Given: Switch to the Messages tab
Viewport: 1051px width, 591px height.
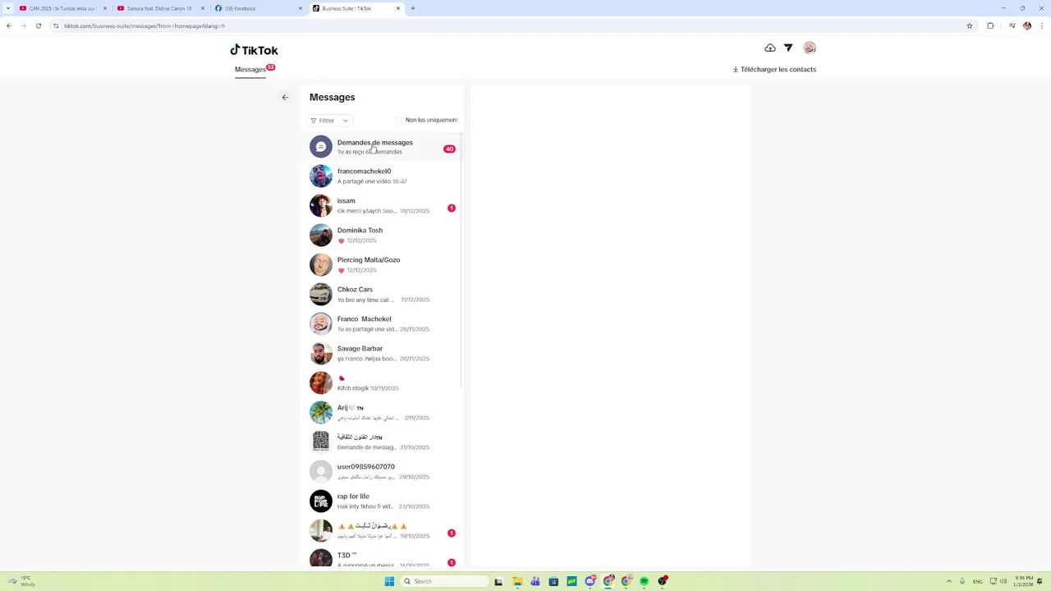Looking at the screenshot, I should click(x=250, y=70).
